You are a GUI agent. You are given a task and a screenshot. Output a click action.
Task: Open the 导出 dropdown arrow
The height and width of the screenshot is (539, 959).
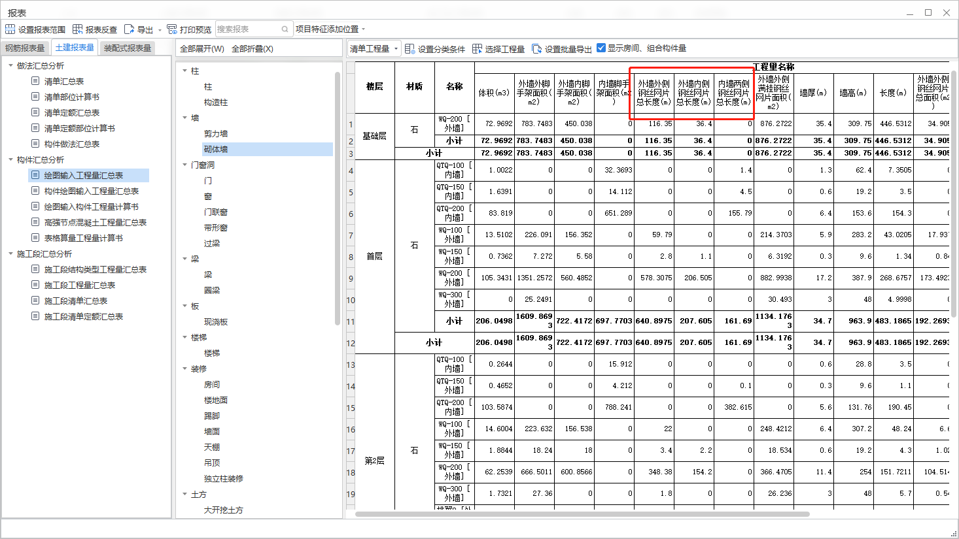[160, 30]
